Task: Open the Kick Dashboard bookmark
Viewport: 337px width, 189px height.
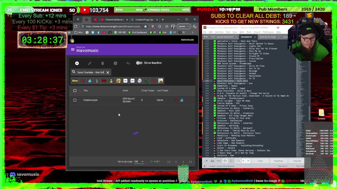Action: [x=137, y=32]
